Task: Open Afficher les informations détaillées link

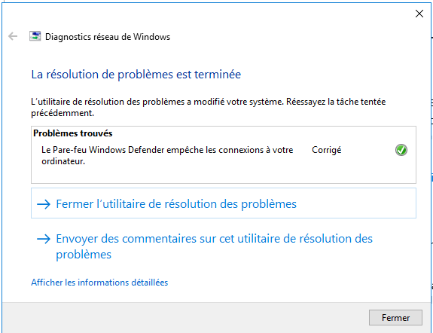Action: [x=99, y=283]
